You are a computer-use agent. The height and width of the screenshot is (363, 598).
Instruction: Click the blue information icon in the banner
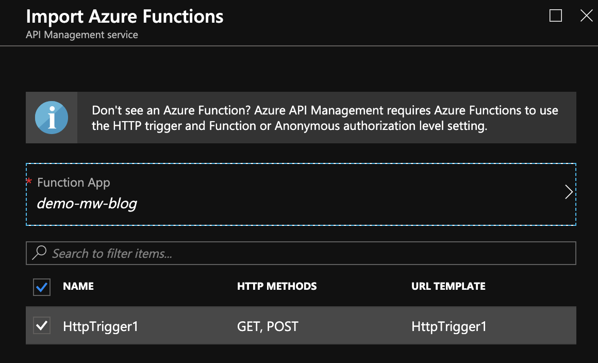[51, 118]
